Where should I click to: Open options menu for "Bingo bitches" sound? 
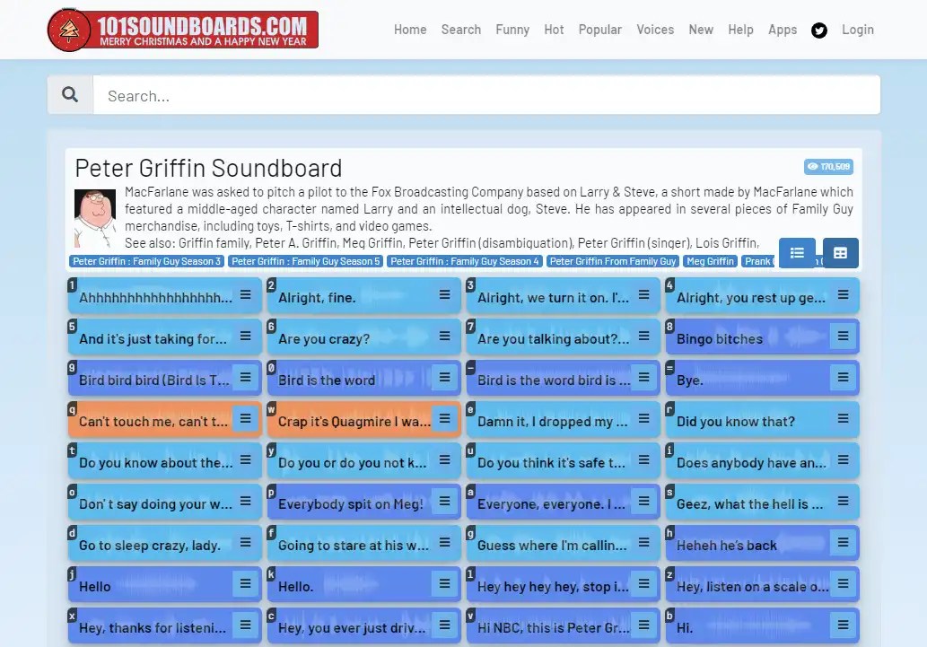point(842,336)
